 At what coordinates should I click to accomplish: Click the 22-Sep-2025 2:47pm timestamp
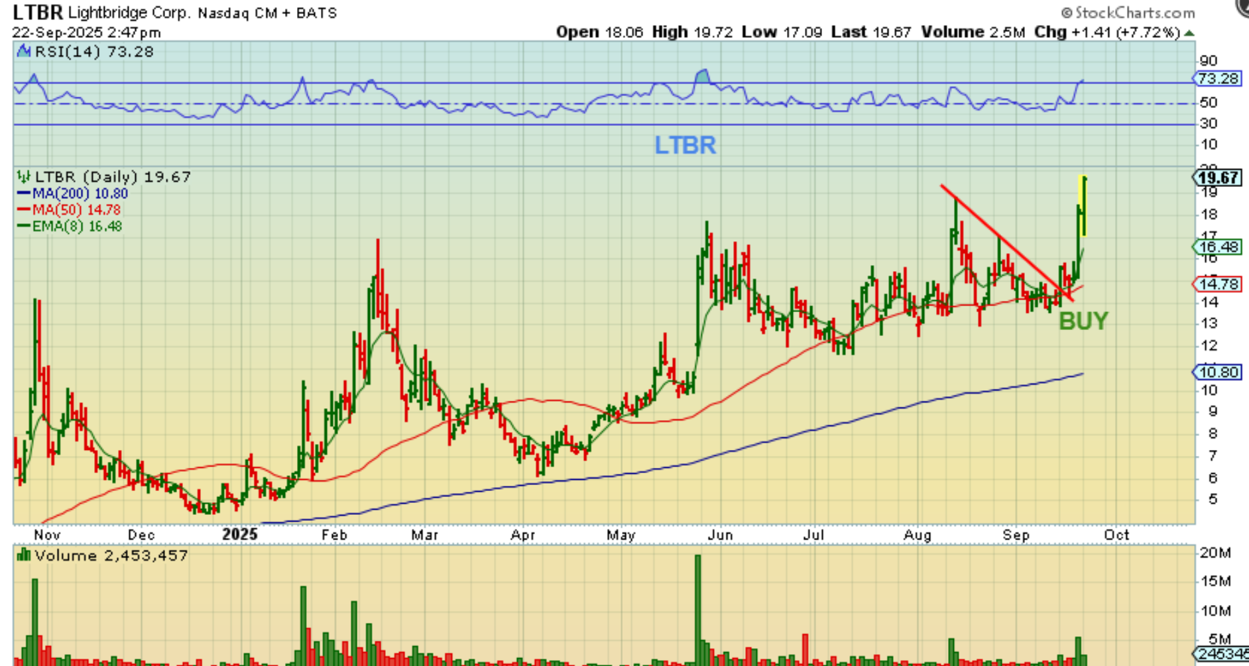pos(86,32)
